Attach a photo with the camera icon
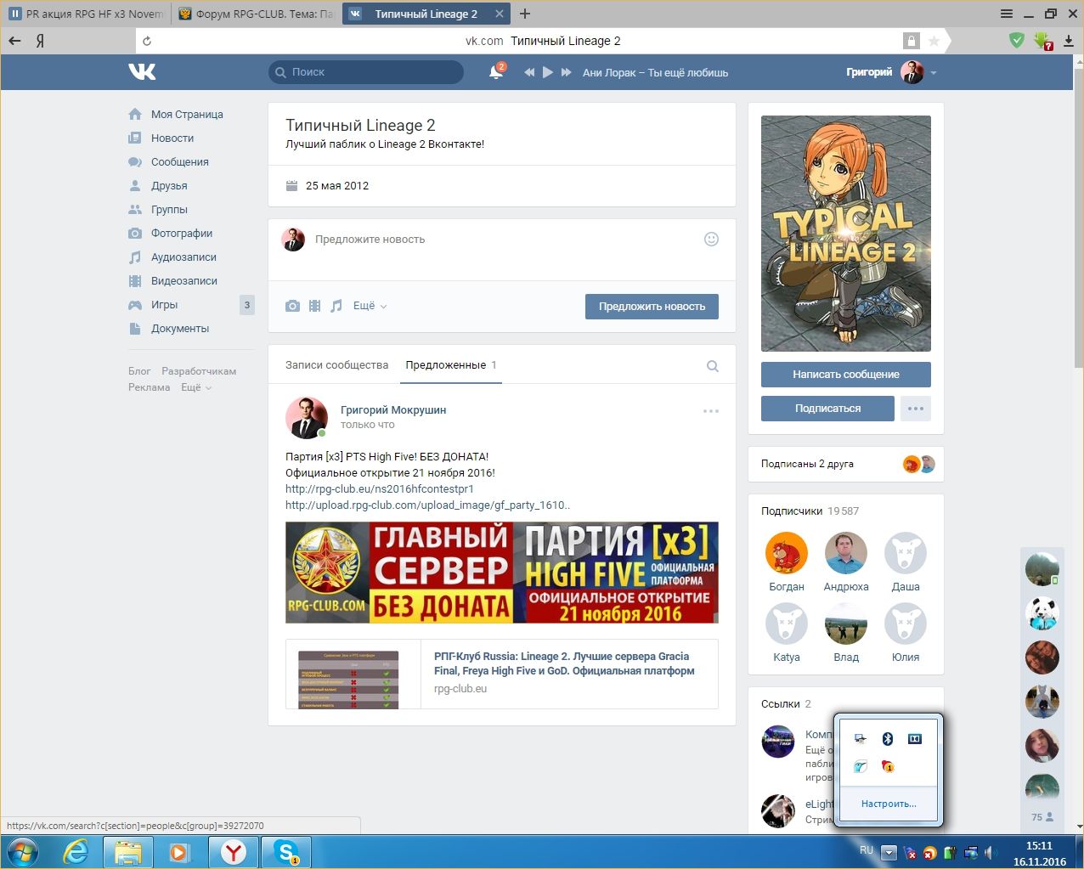The width and height of the screenshot is (1084, 869). coord(293,306)
